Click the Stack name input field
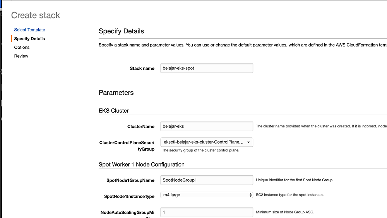 click(207, 68)
